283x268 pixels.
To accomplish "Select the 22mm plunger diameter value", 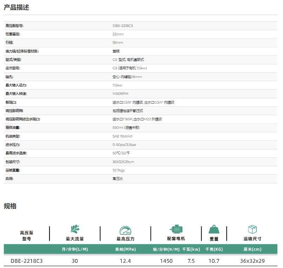I will pyautogui.click(x=118, y=34).
